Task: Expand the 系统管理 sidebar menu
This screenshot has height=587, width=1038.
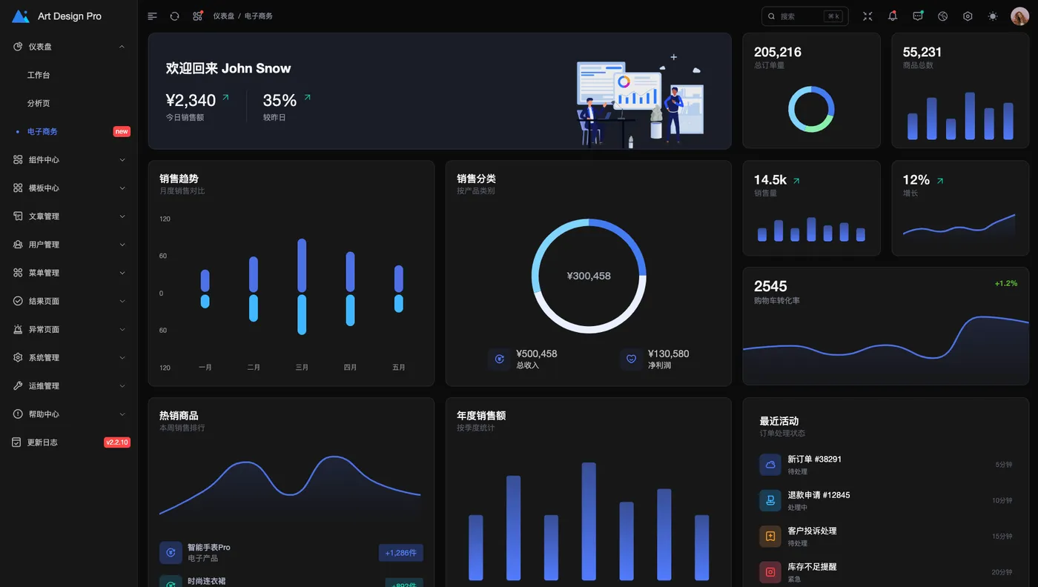Action: (69, 357)
